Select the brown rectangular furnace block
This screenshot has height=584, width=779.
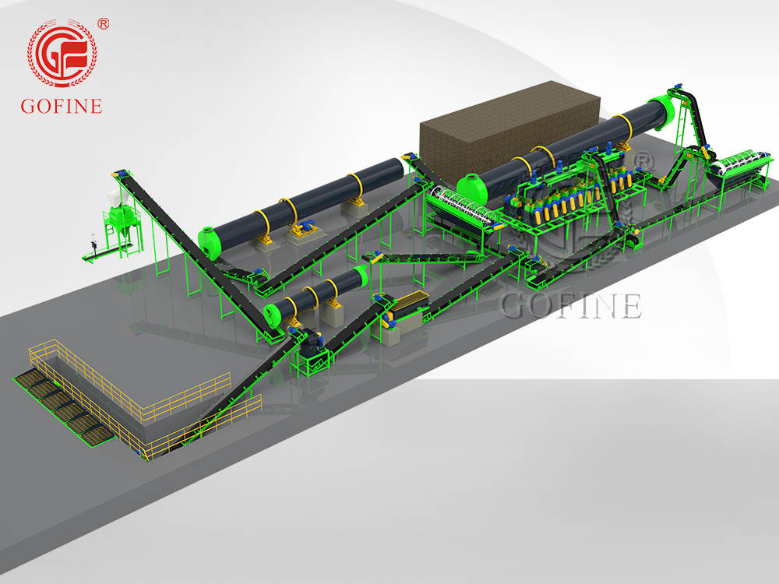(510, 132)
